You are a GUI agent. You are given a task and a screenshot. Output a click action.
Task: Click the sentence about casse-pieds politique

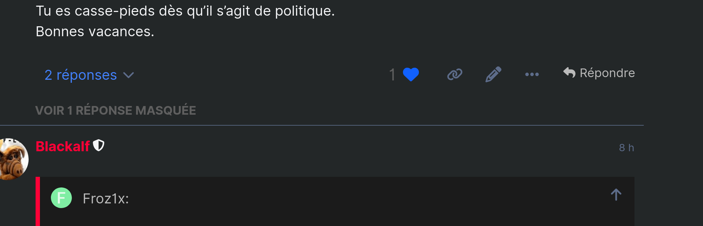pos(185,11)
